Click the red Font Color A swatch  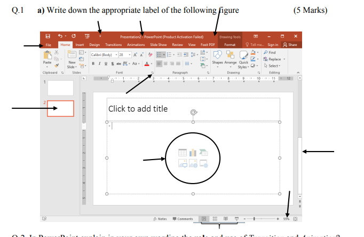click(147, 64)
